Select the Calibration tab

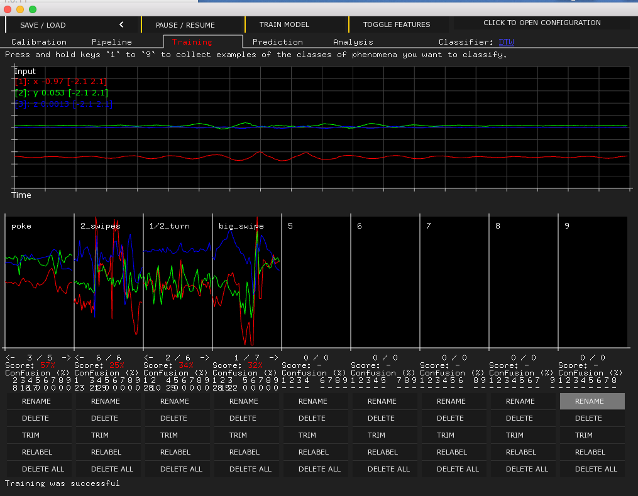click(39, 42)
